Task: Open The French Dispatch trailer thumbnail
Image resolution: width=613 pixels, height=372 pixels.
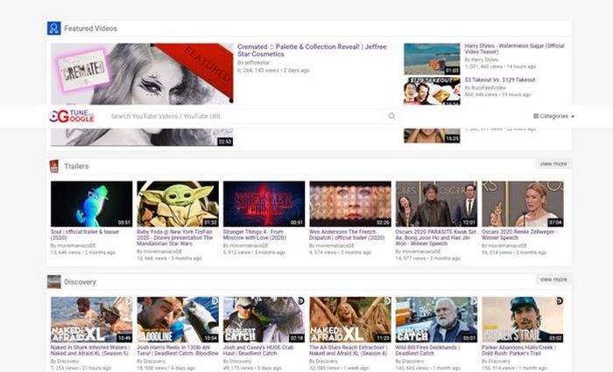Action: (x=350, y=204)
